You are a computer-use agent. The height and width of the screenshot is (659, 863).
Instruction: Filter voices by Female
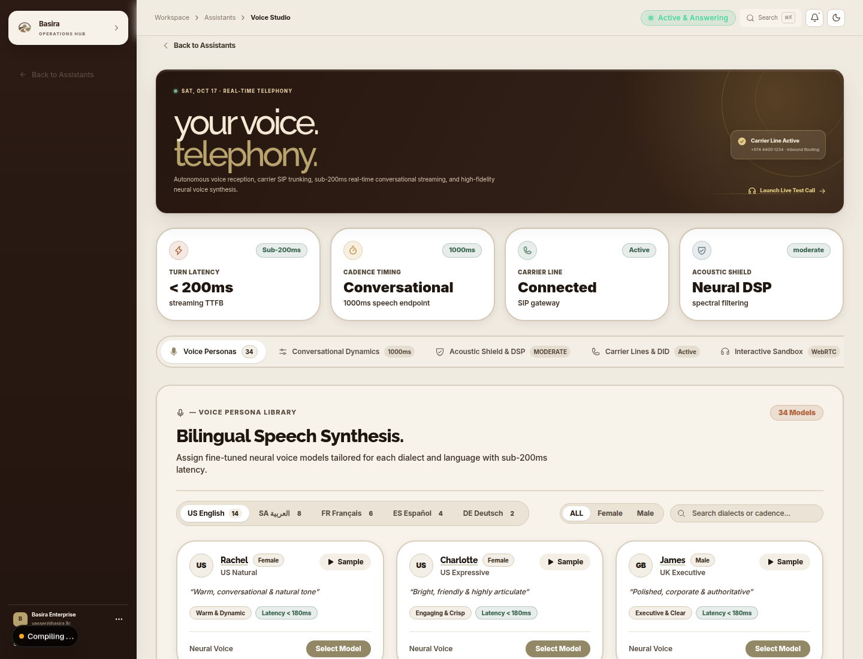[x=610, y=513]
